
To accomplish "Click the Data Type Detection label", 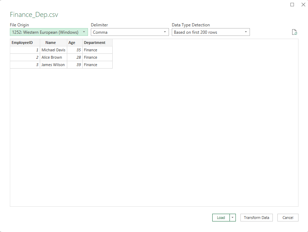I will (191, 25).
